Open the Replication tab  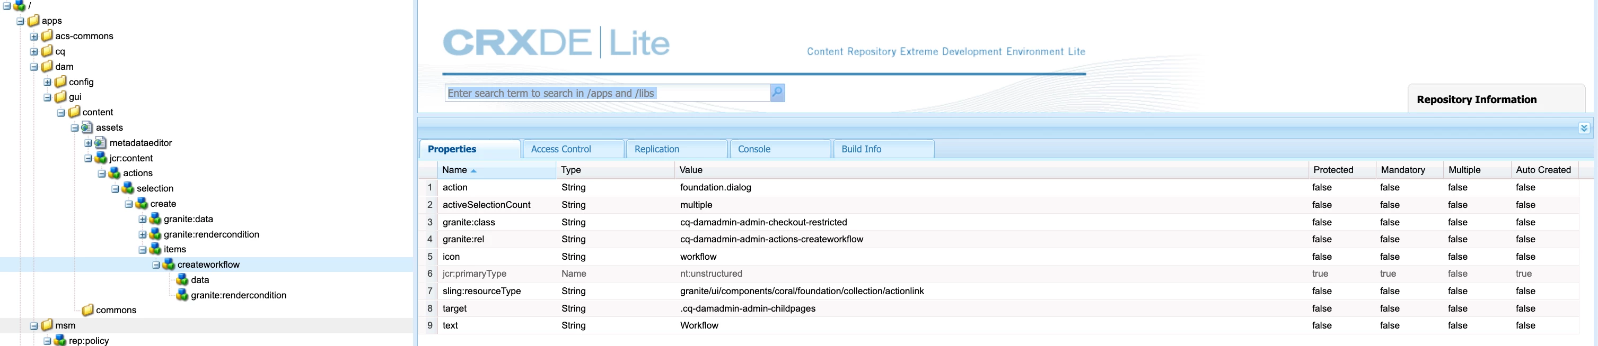click(677, 149)
